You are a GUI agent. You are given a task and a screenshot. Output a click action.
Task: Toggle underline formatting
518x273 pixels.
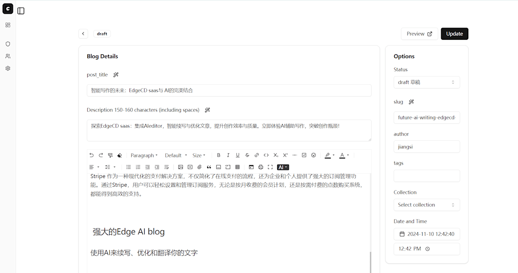point(237,155)
